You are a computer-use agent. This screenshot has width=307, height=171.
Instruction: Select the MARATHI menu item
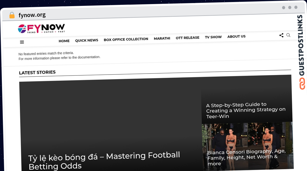(162, 39)
